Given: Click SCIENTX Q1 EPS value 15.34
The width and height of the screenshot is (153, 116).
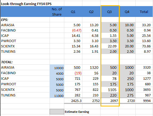Looking at the screenshot, I should [76, 46].
